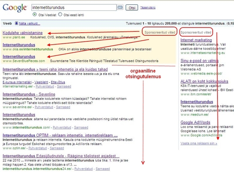Open the 'Näita valikuid...' link
234x172 pixels.
30,24
